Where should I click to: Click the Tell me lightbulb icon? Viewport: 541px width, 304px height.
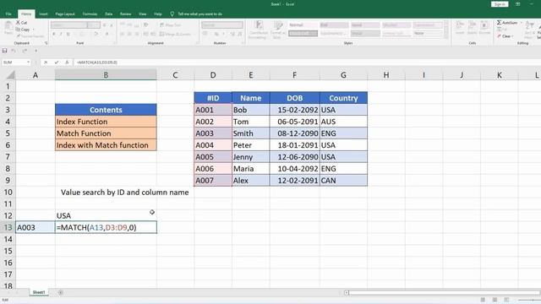172,14
